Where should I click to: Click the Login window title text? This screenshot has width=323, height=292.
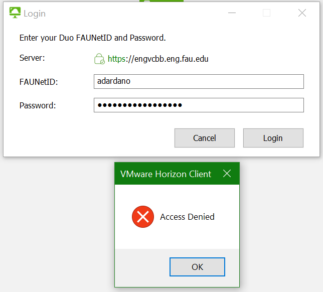click(x=35, y=14)
